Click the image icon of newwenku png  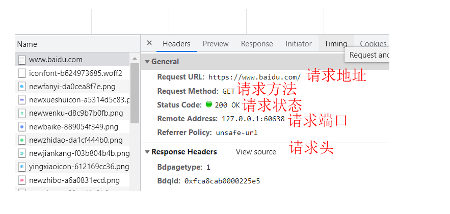click(x=22, y=113)
